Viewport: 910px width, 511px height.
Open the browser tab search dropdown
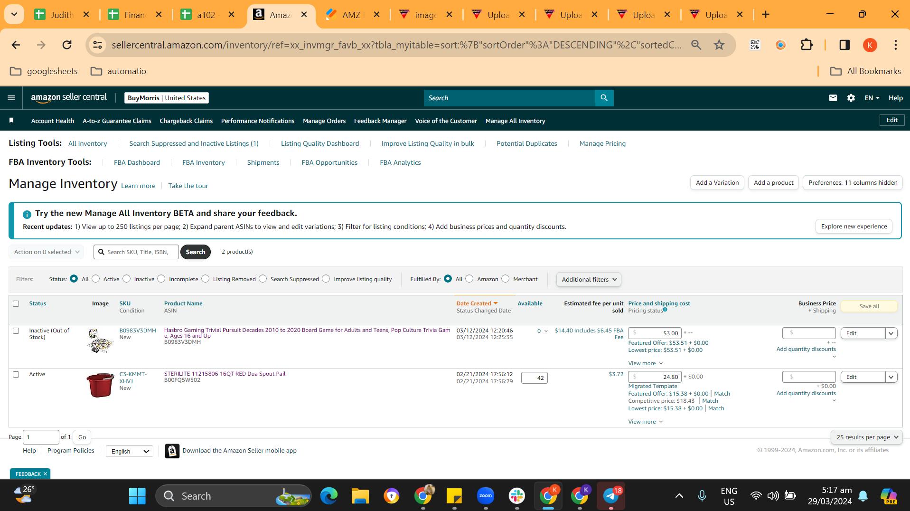tap(14, 15)
